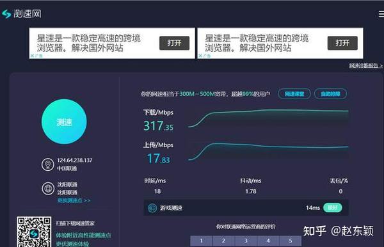The width and height of the screenshot is (384, 247).
Task: Start test with the round 测速 button
Action: (64, 122)
